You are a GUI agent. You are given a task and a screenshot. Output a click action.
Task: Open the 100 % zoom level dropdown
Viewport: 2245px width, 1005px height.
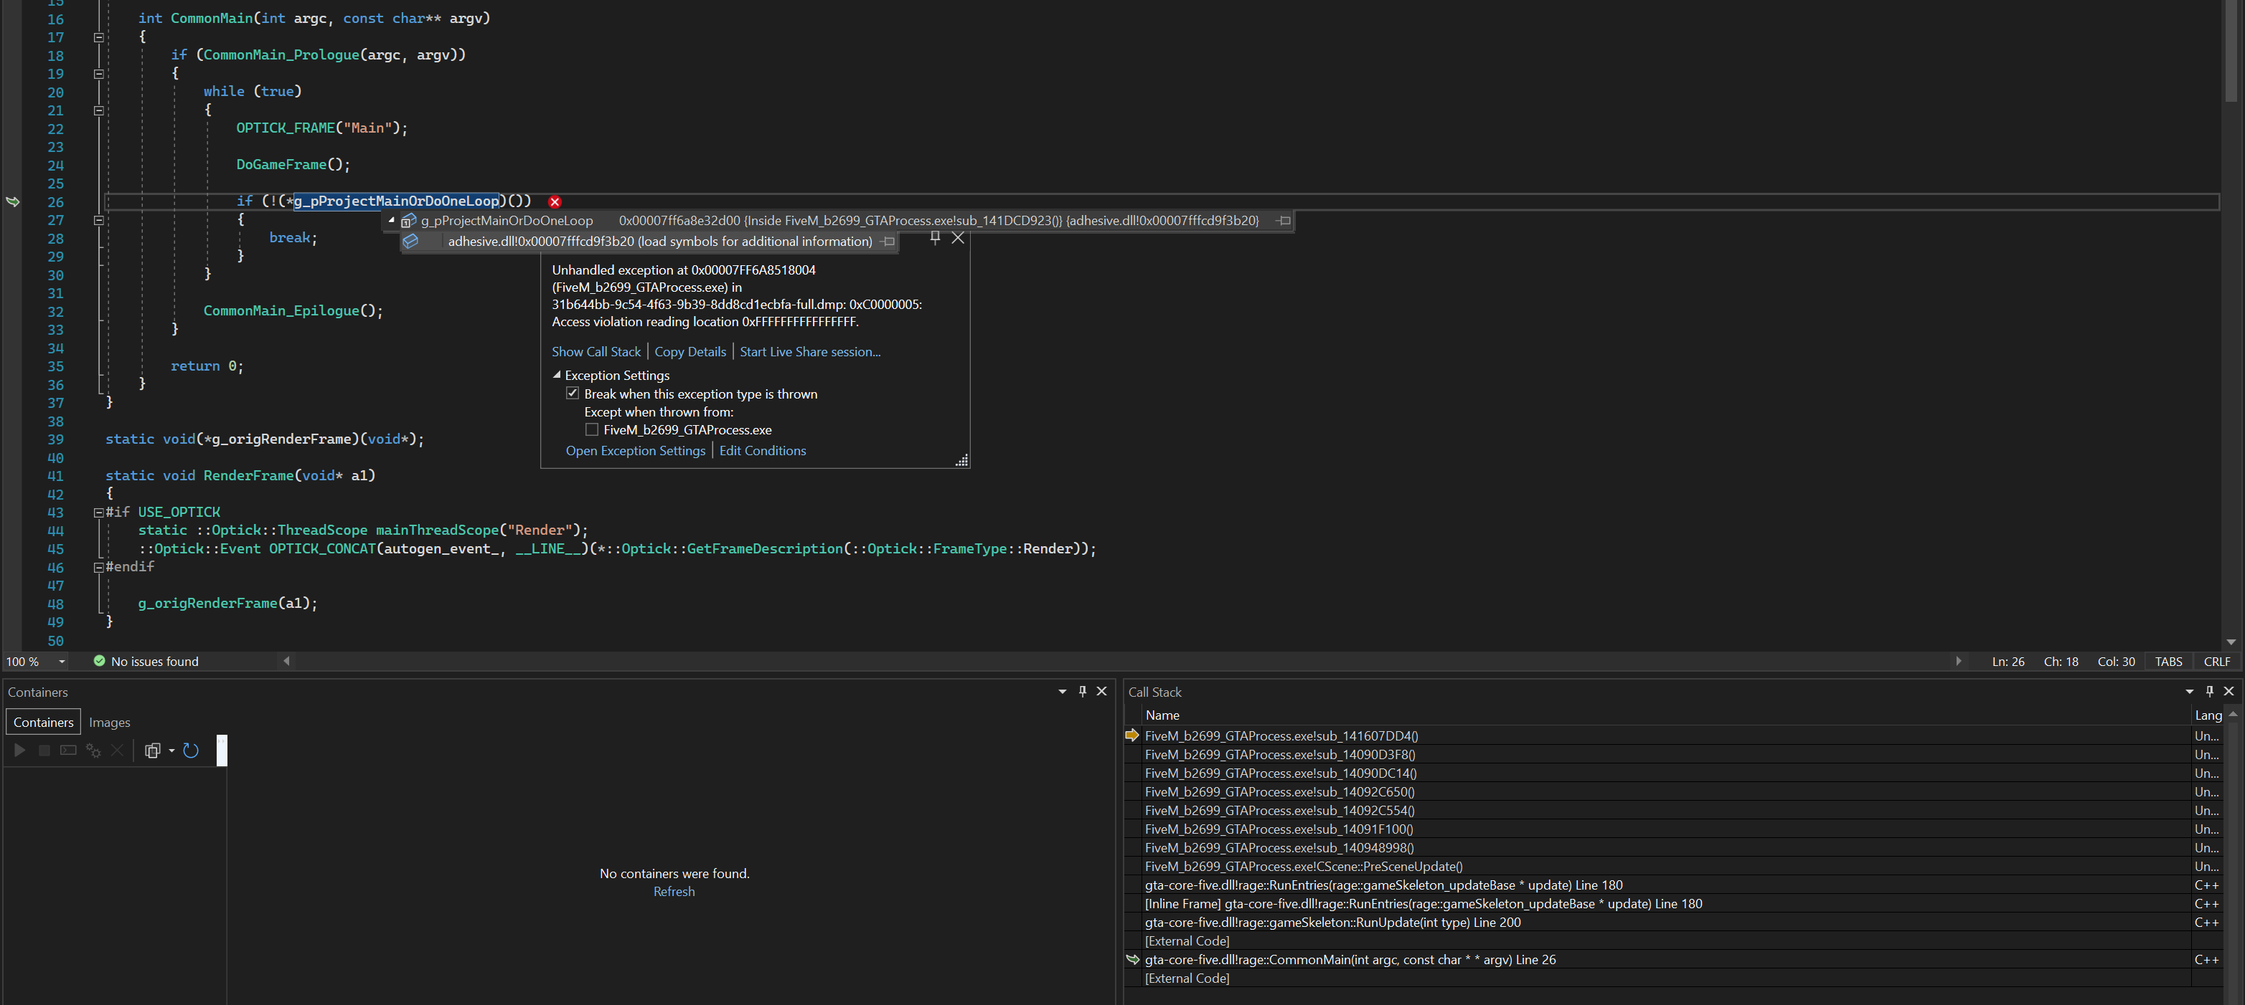pos(62,662)
